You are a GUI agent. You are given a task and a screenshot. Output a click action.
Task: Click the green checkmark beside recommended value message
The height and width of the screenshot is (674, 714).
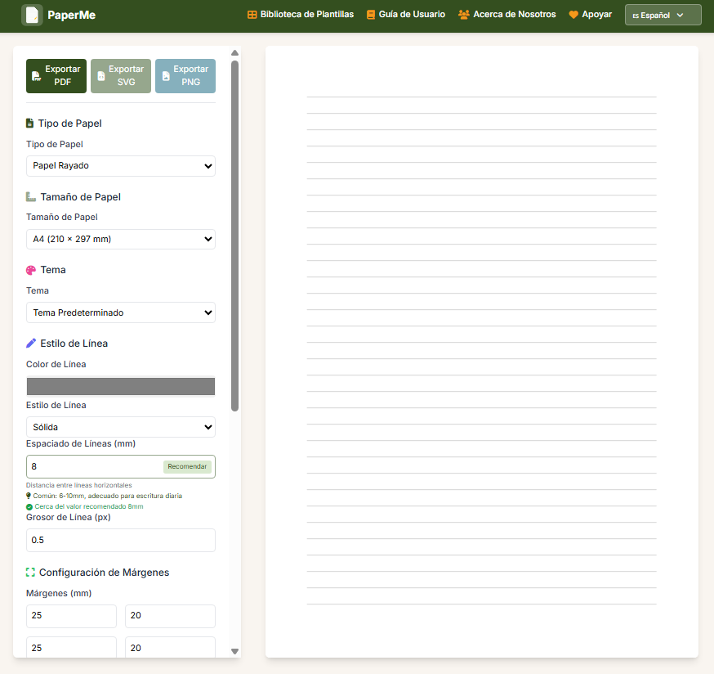point(30,506)
